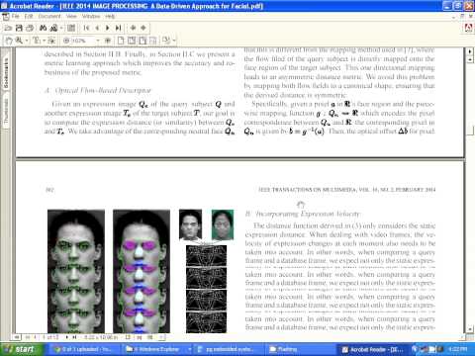The image size is (475, 356).
Task: Click the Open file toolbar icon
Action: click(8, 28)
